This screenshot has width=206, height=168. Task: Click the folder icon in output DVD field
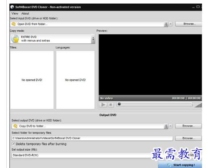pos(15,126)
